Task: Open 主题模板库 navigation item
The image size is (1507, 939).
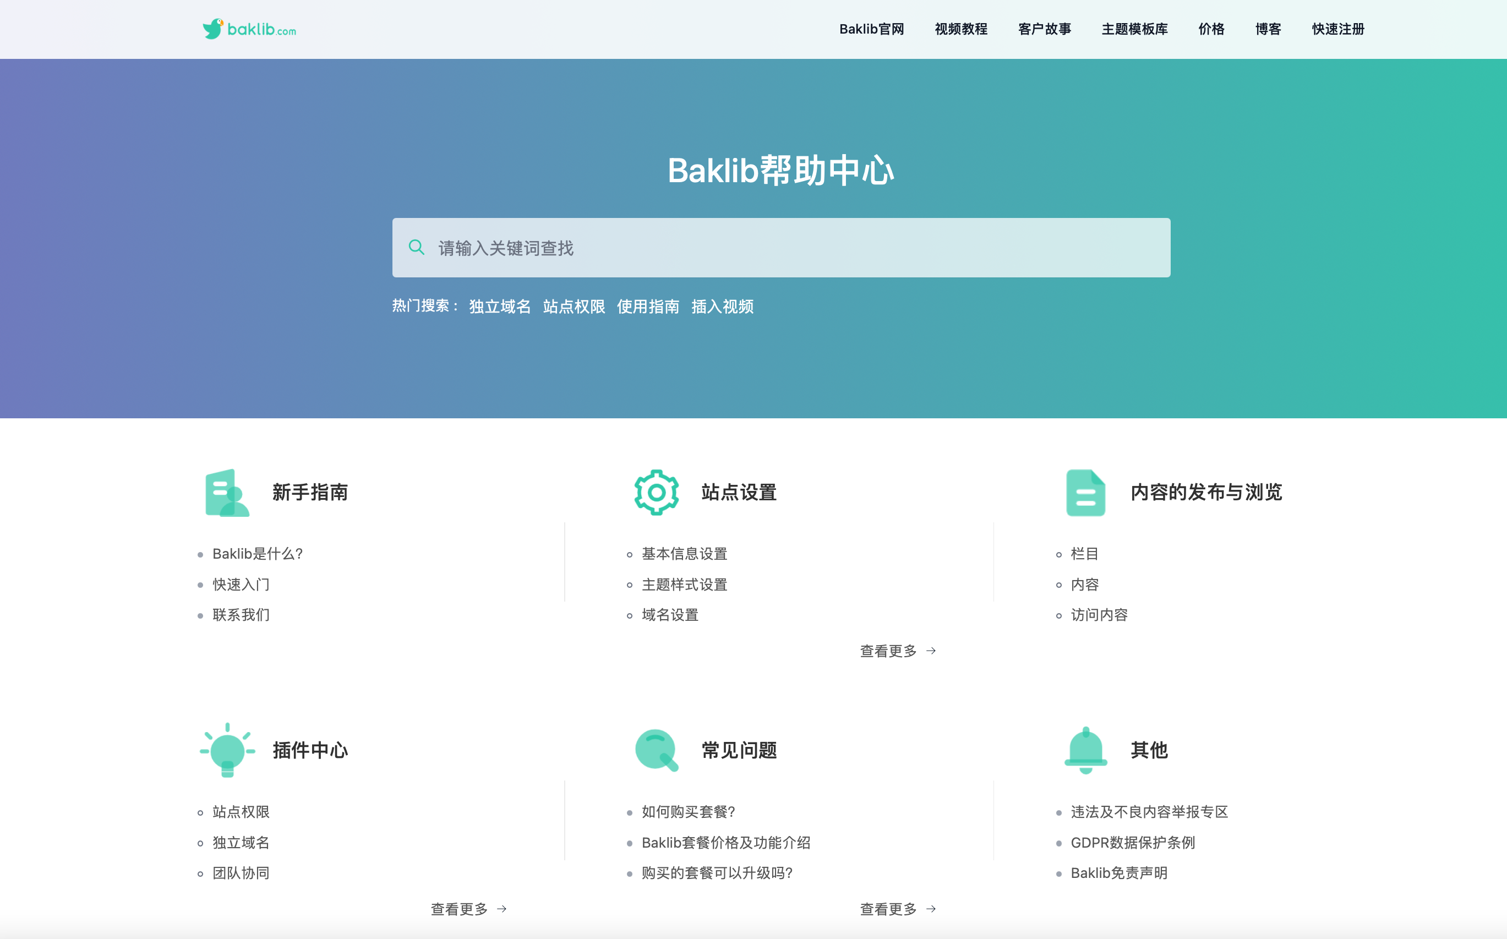Action: tap(1134, 29)
